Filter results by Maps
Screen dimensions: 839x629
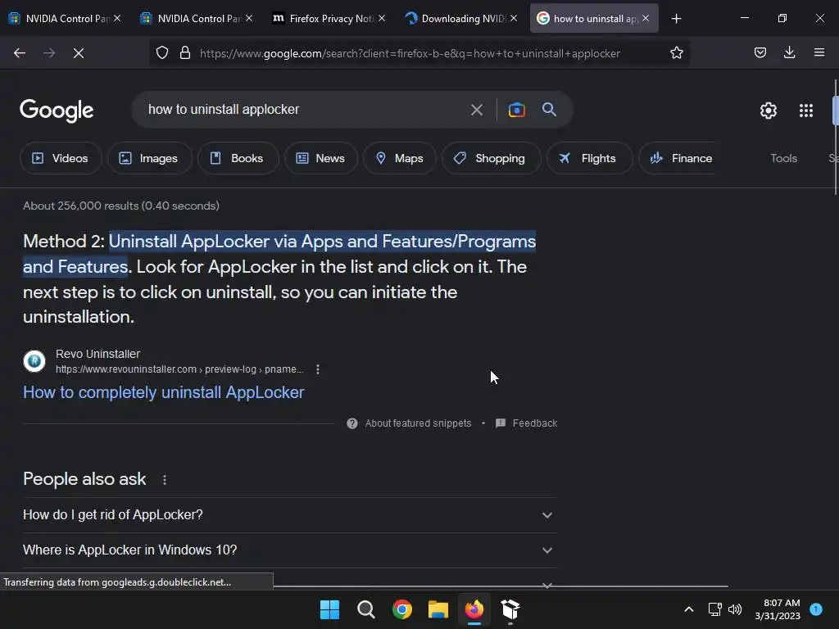(400, 158)
